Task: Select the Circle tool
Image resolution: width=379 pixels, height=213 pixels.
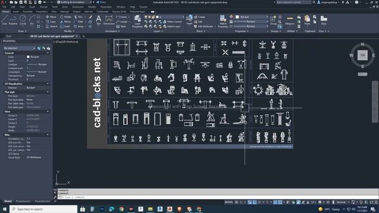Action: point(23,20)
